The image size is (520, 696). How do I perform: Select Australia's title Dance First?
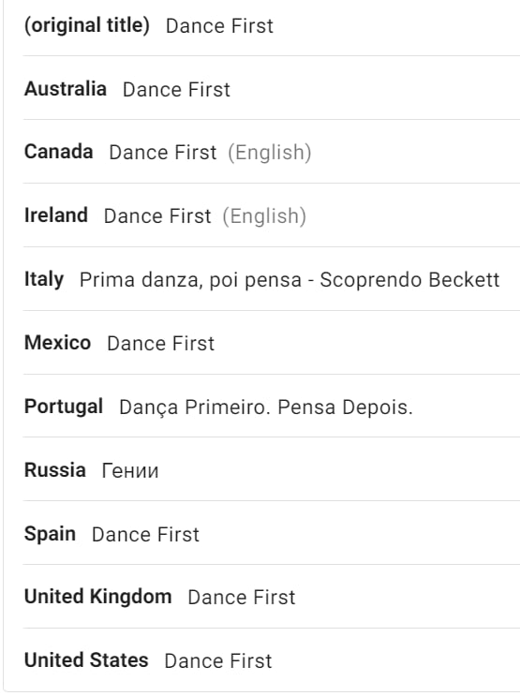[x=176, y=89]
